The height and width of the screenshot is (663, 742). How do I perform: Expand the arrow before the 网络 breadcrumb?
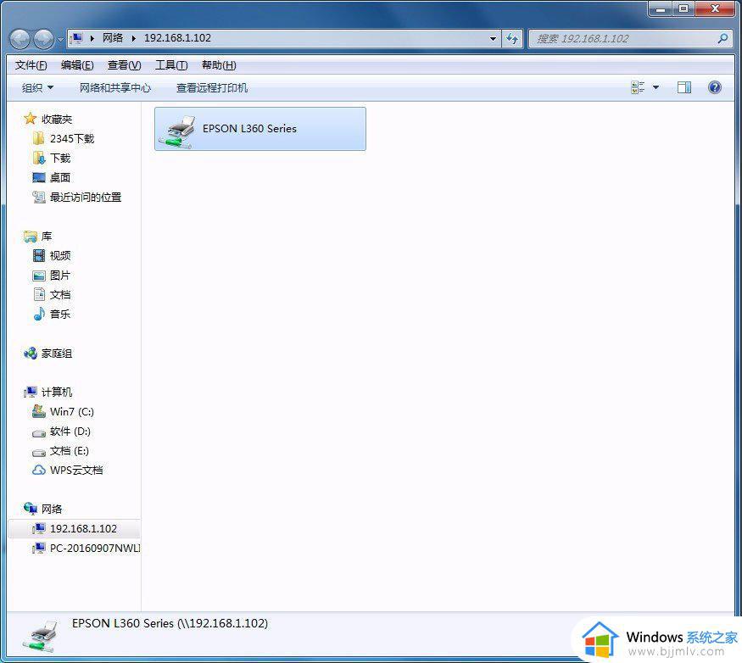[x=92, y=38]
